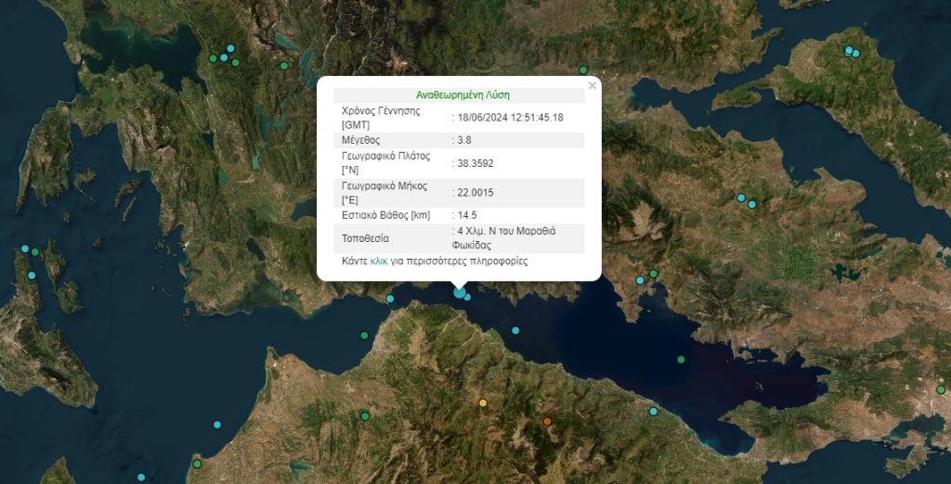Click the 'Αναθεωρημένη Λύση' popup header
The width and height of the screenshot is (951, 484).
(x=462, y=95)
